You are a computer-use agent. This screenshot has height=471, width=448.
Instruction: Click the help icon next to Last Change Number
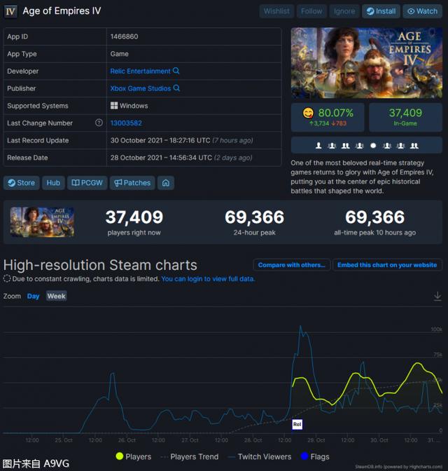click(99, 123)
